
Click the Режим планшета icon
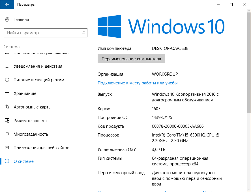click(x=7, y=121)
